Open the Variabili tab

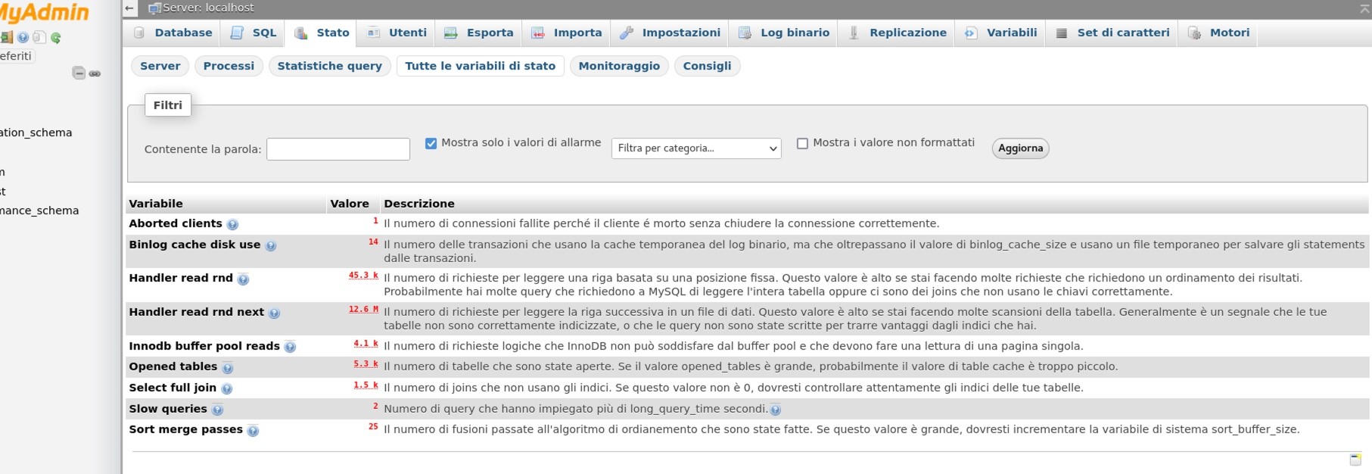[1002, 33]
